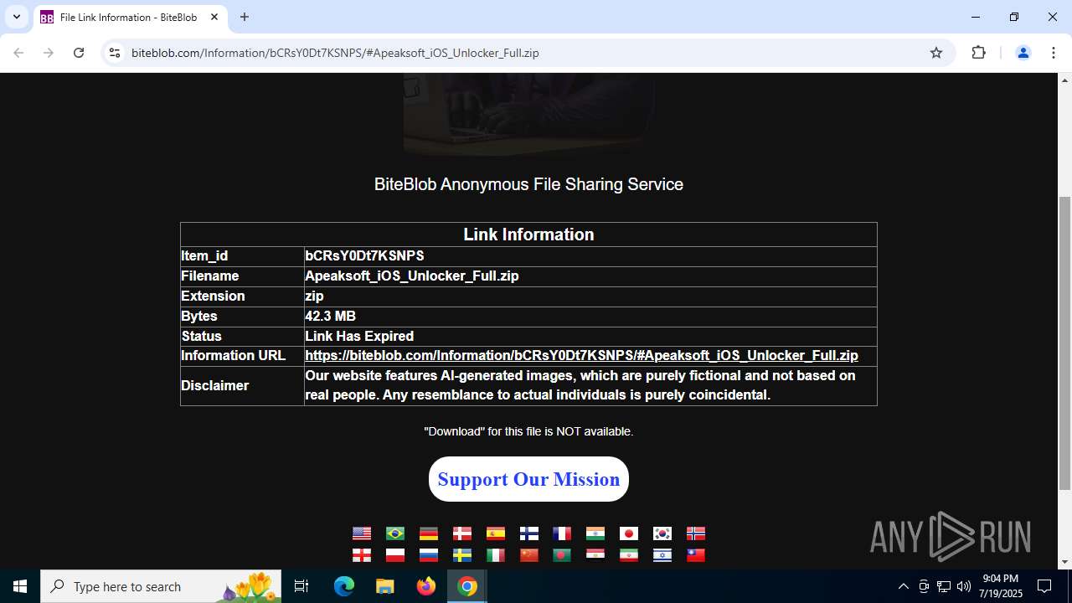Select the Germany flag language
The image size is (1072, 603).
pyautogui.click(x=429, y=533)
